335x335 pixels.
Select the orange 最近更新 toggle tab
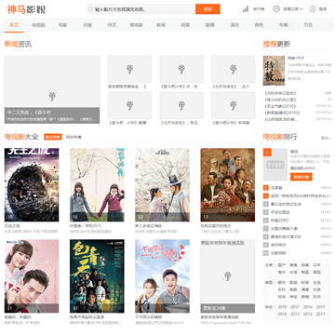click(53, 137)
